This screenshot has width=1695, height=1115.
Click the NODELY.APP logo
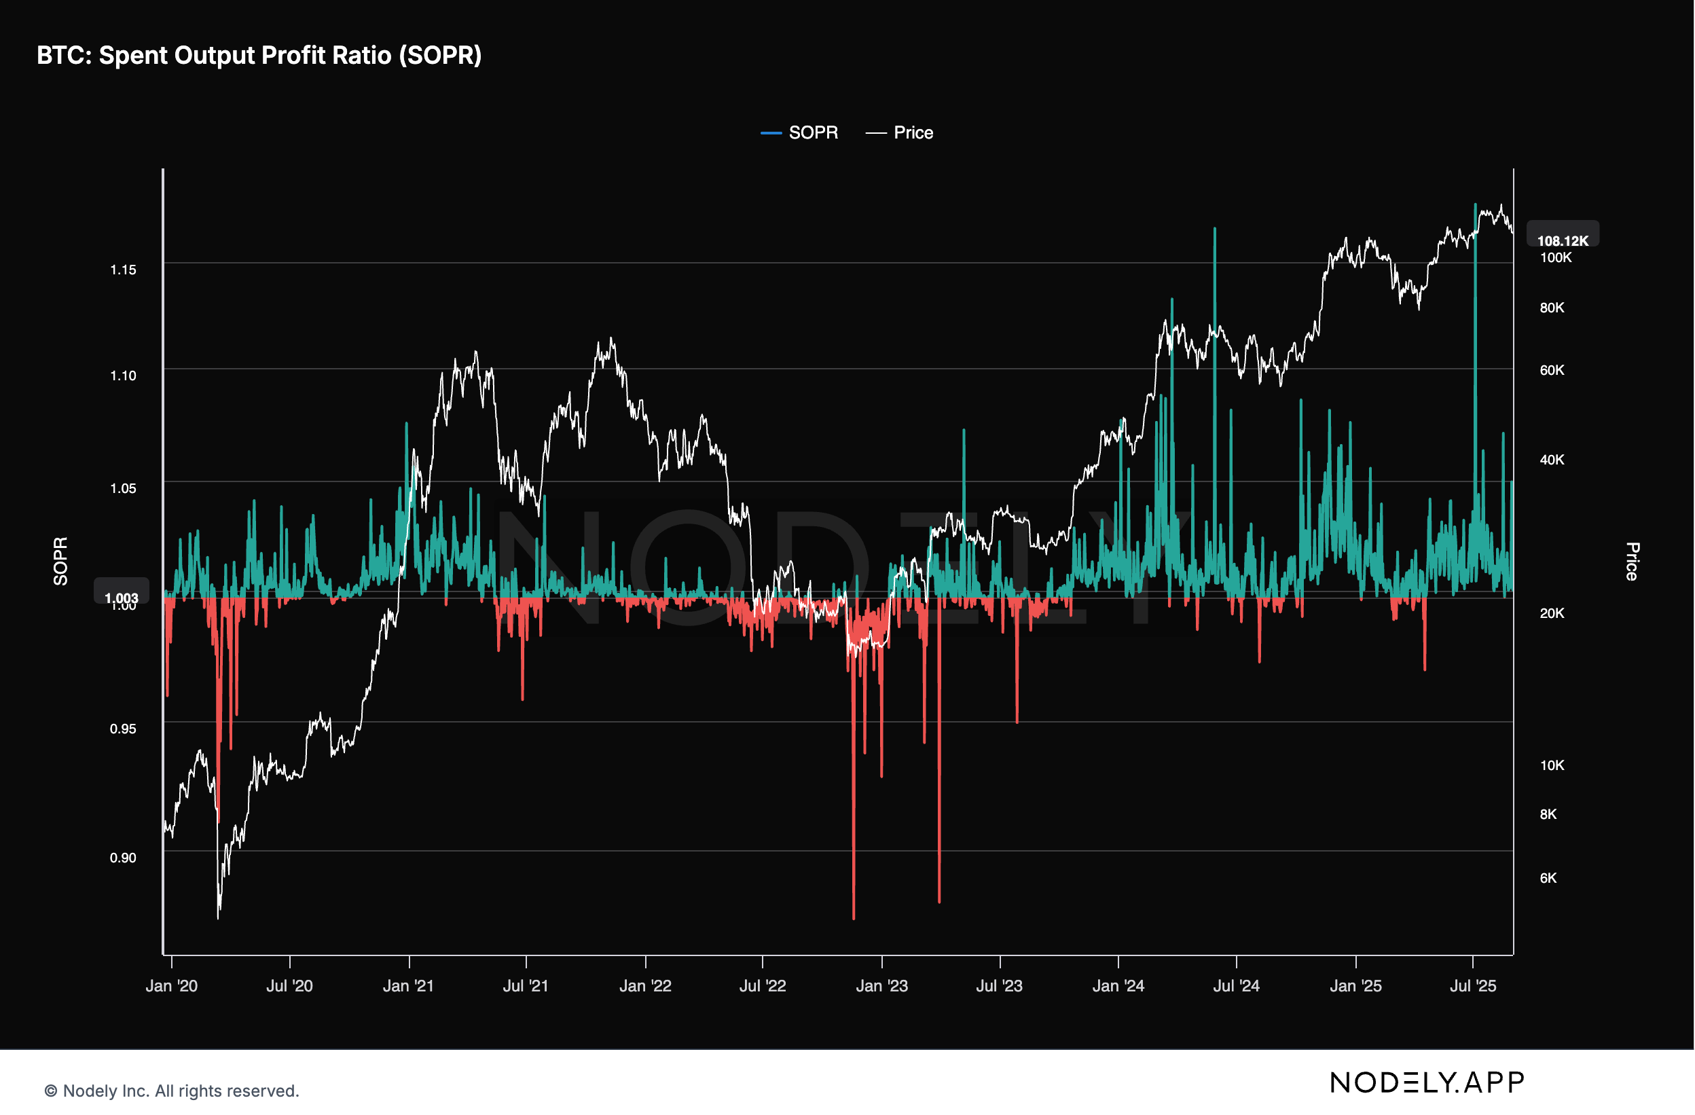1427,1083
